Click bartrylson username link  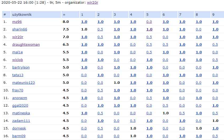(x=21, y=68)
